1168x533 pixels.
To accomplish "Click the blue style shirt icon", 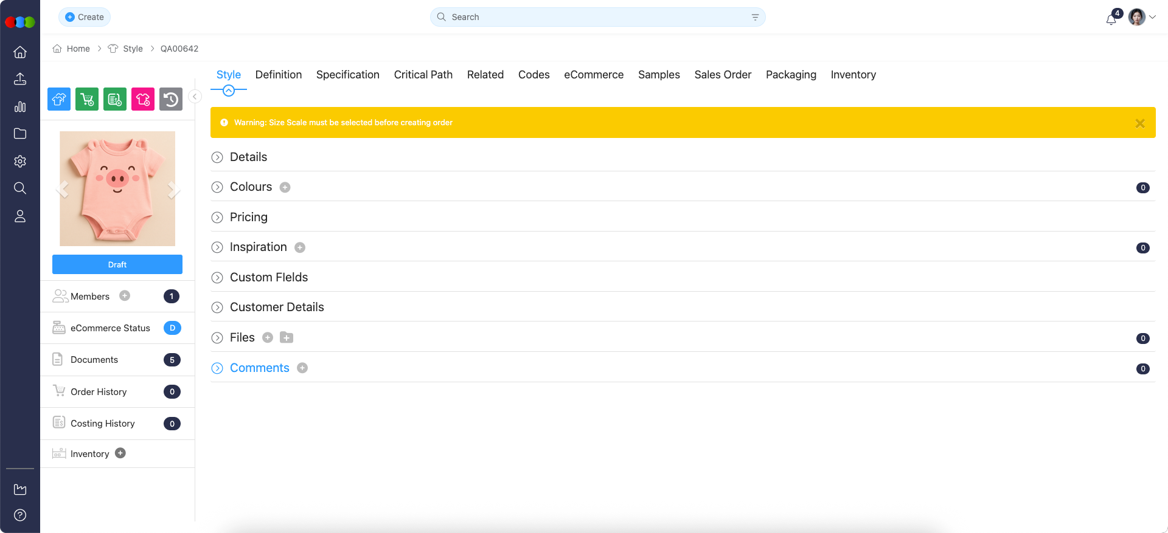I will [x=59, y=99].
